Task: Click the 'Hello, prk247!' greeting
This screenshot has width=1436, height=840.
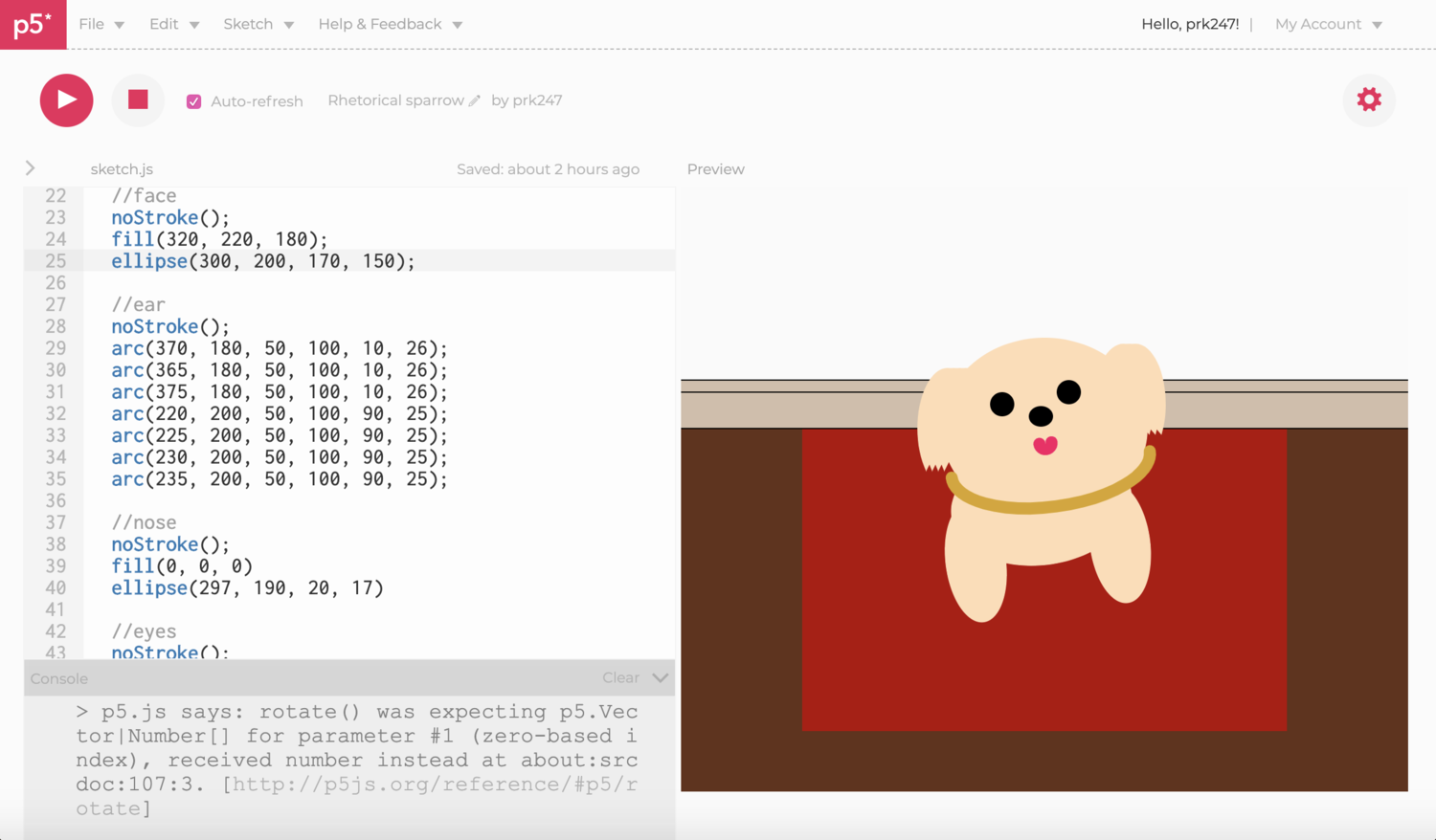Action: (x=1190, y=24)
